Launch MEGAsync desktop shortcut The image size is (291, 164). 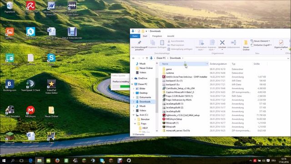30,112
